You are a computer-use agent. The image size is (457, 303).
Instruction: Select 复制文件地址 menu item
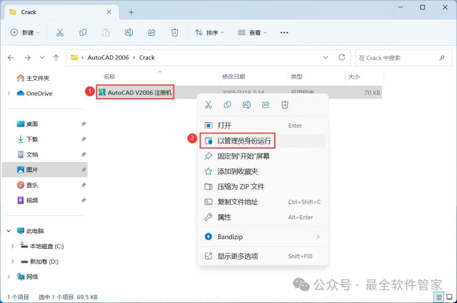263,202
